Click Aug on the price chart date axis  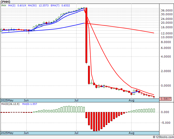pos(131,100)
